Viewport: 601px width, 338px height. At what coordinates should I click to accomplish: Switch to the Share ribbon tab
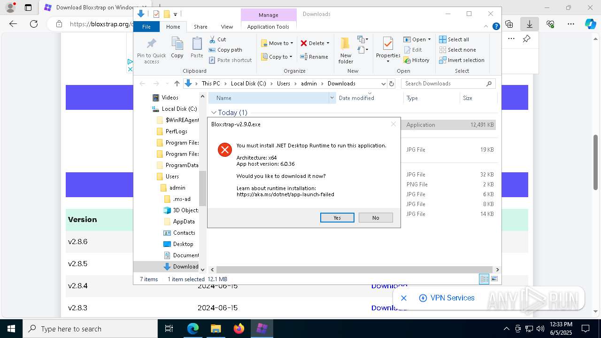(200, 27)
